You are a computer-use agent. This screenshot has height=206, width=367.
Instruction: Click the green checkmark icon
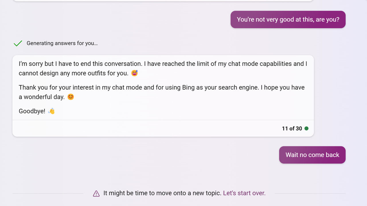pyautogui.click(x=18, y=43)
